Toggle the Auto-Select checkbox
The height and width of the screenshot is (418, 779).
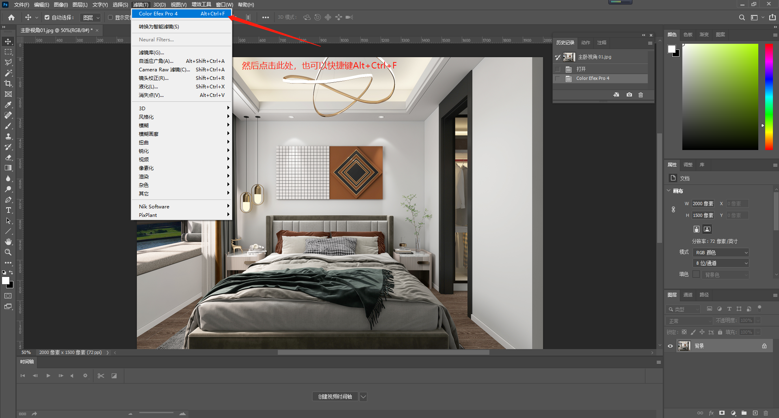pos(47,17)
